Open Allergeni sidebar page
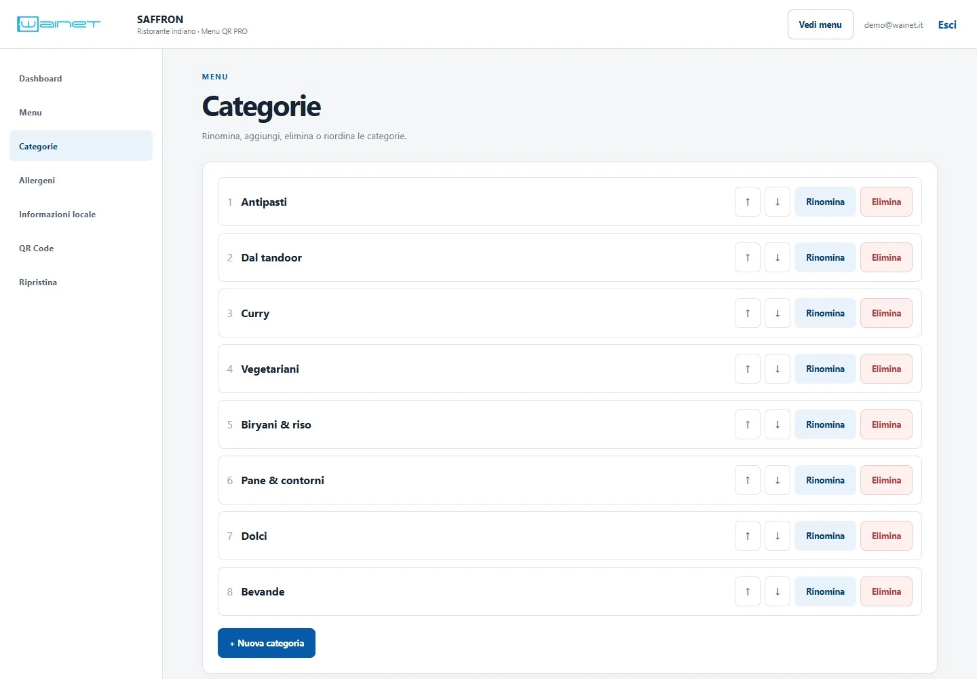 point(81,180)
